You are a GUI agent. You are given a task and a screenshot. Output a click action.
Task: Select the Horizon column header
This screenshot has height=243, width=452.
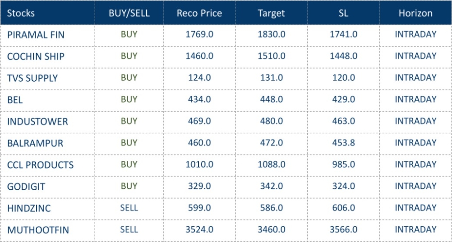tap(415, 13)
